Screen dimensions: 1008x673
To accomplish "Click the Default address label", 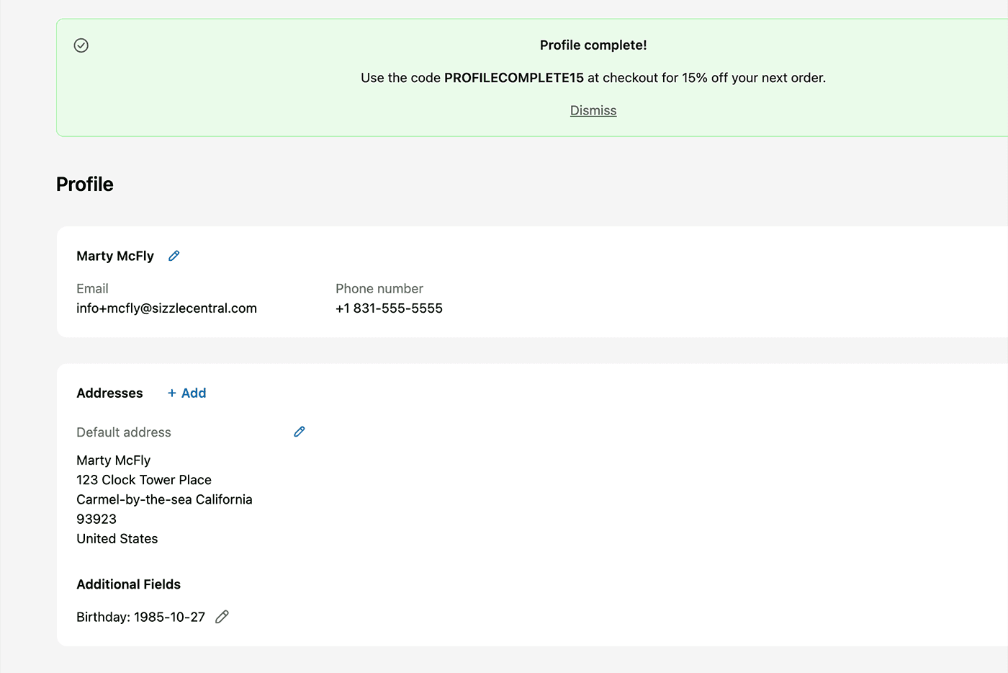I will tap(124, 432).
